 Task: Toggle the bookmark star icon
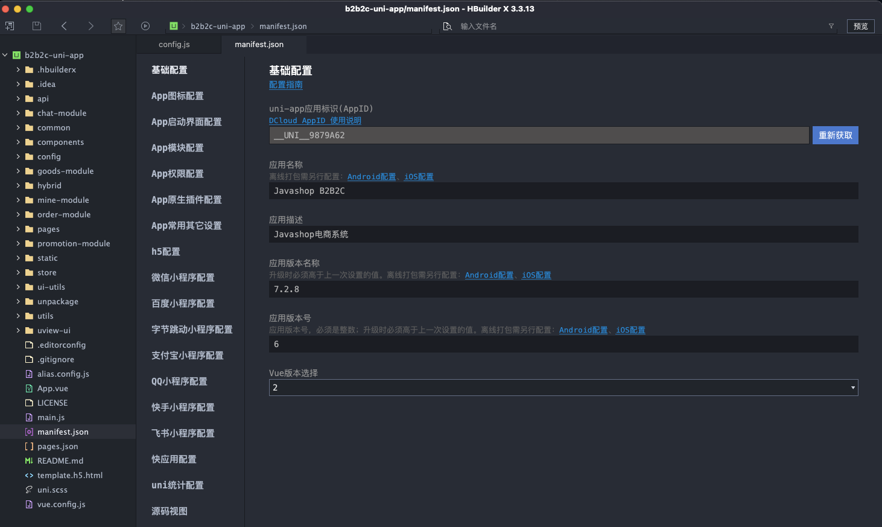(118, 26)
